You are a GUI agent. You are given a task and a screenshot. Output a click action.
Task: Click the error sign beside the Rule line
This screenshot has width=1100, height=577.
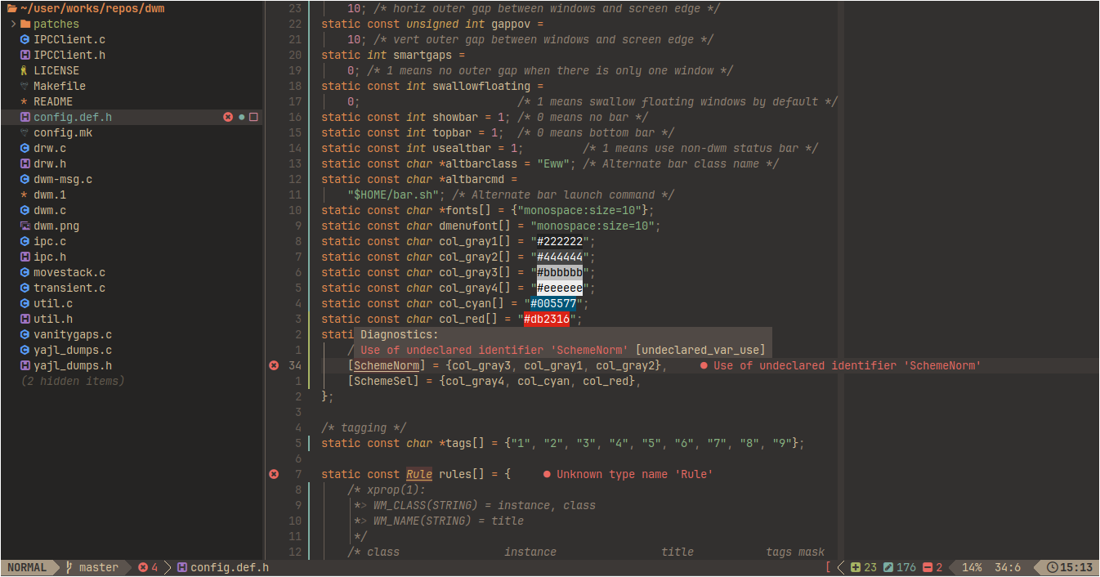[274, 474]
